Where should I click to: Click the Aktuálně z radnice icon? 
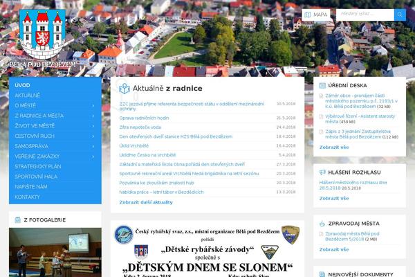point(124,89)
